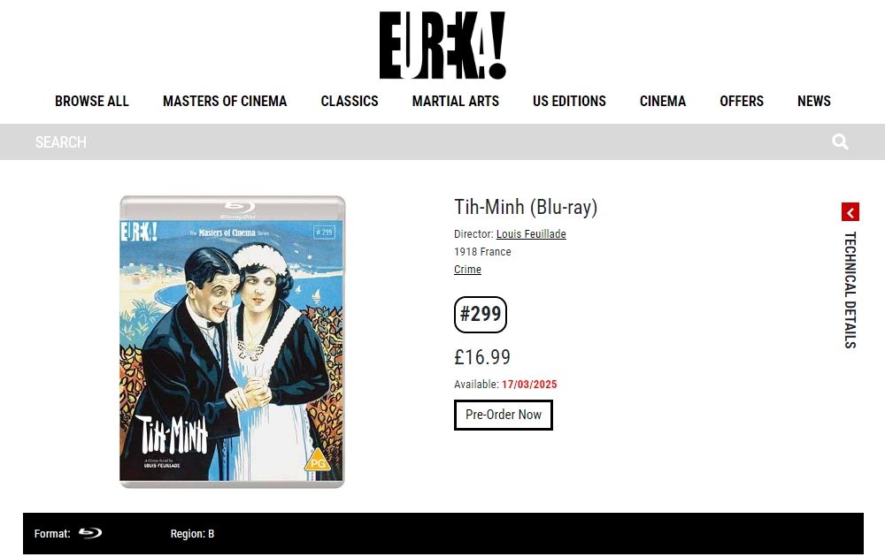Click the Tih-Minh (Blu-ray) title heading

526,208
